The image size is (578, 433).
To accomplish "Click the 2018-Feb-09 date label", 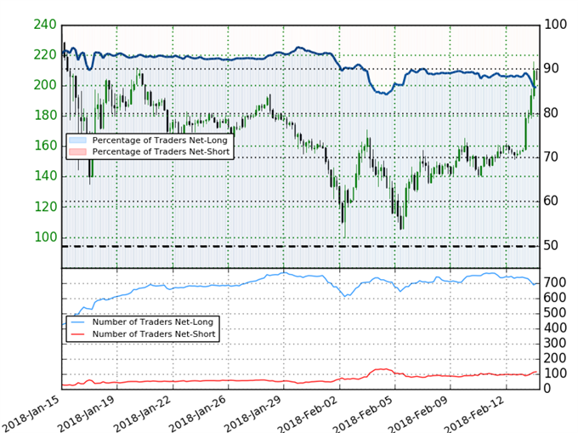I will coord(420,413).
